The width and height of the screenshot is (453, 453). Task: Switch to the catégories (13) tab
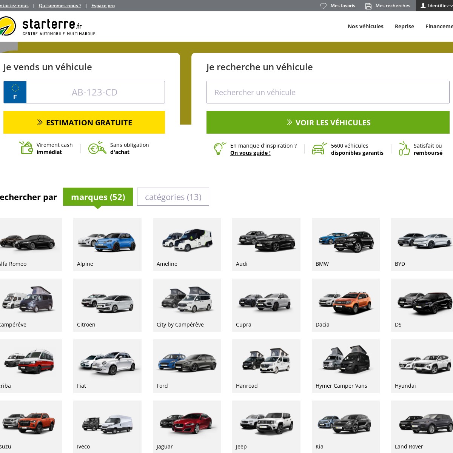173,197
